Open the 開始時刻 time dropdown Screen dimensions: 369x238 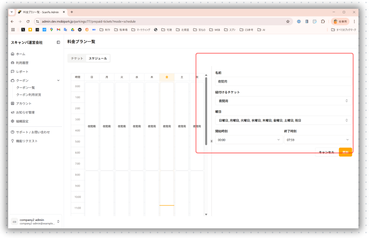(x=249, y=140)
